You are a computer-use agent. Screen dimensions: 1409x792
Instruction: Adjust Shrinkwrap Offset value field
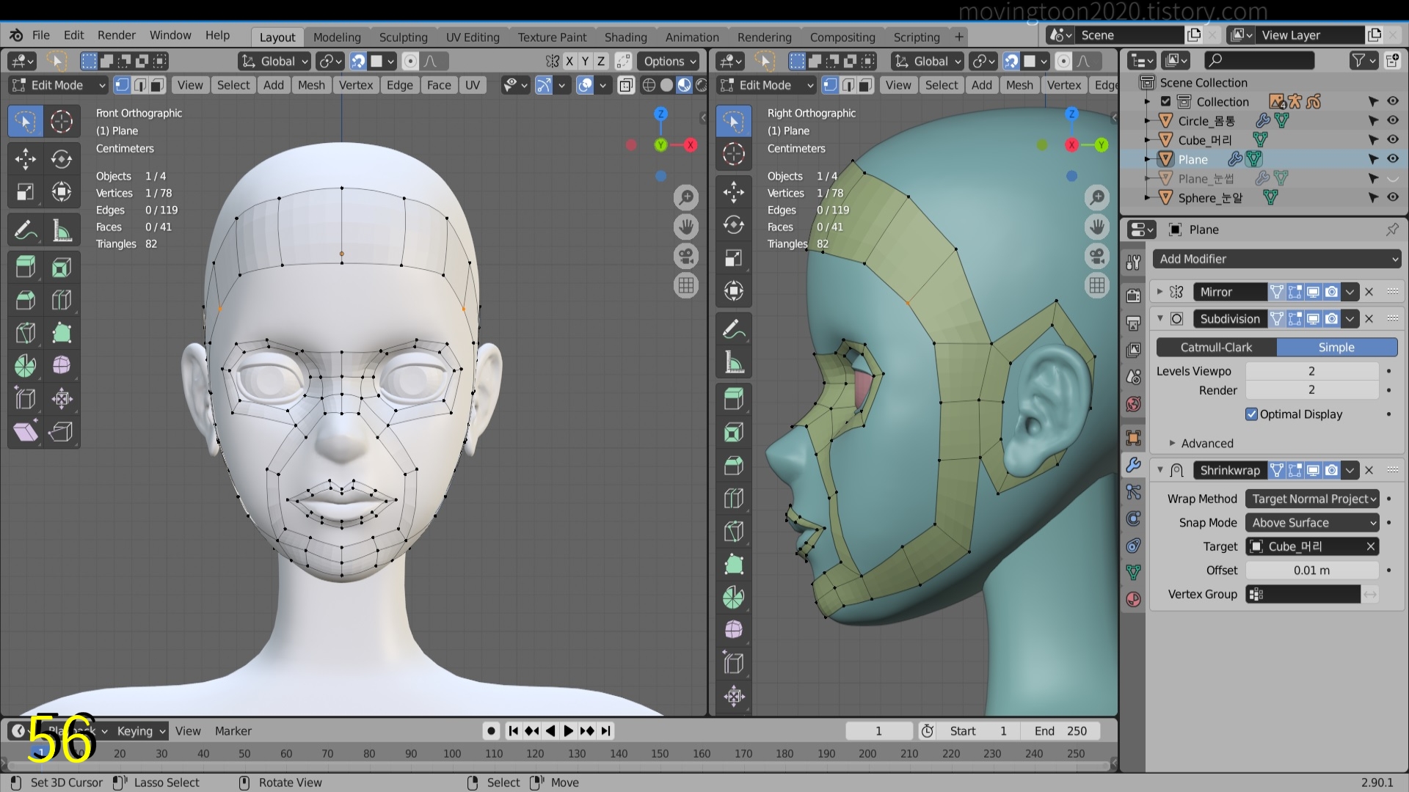pyautogui.click(x=1312, y=571)
